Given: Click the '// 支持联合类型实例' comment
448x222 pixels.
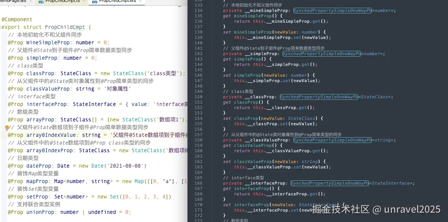Looking at the screenshot, I should (34, 204).
